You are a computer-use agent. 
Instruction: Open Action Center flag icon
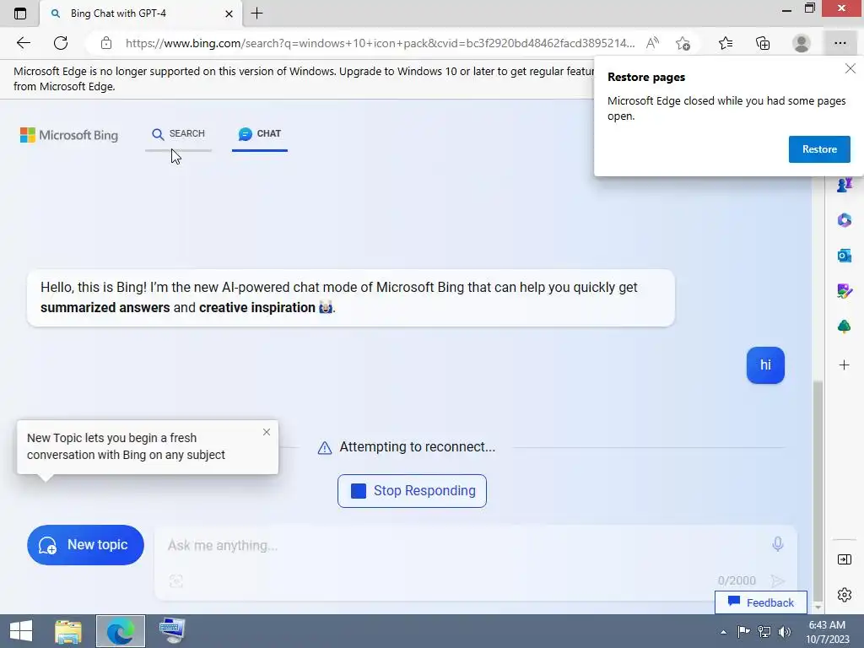click(x=743, y=631)
